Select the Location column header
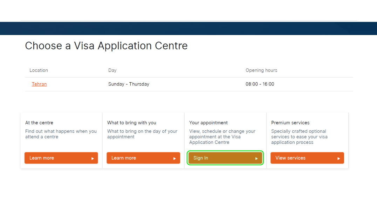377x200 pixels. pos(39,70)
